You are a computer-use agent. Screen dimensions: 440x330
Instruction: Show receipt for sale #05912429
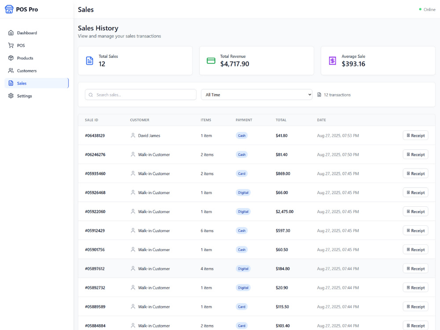pyautogui.click(x=416, y=231)
